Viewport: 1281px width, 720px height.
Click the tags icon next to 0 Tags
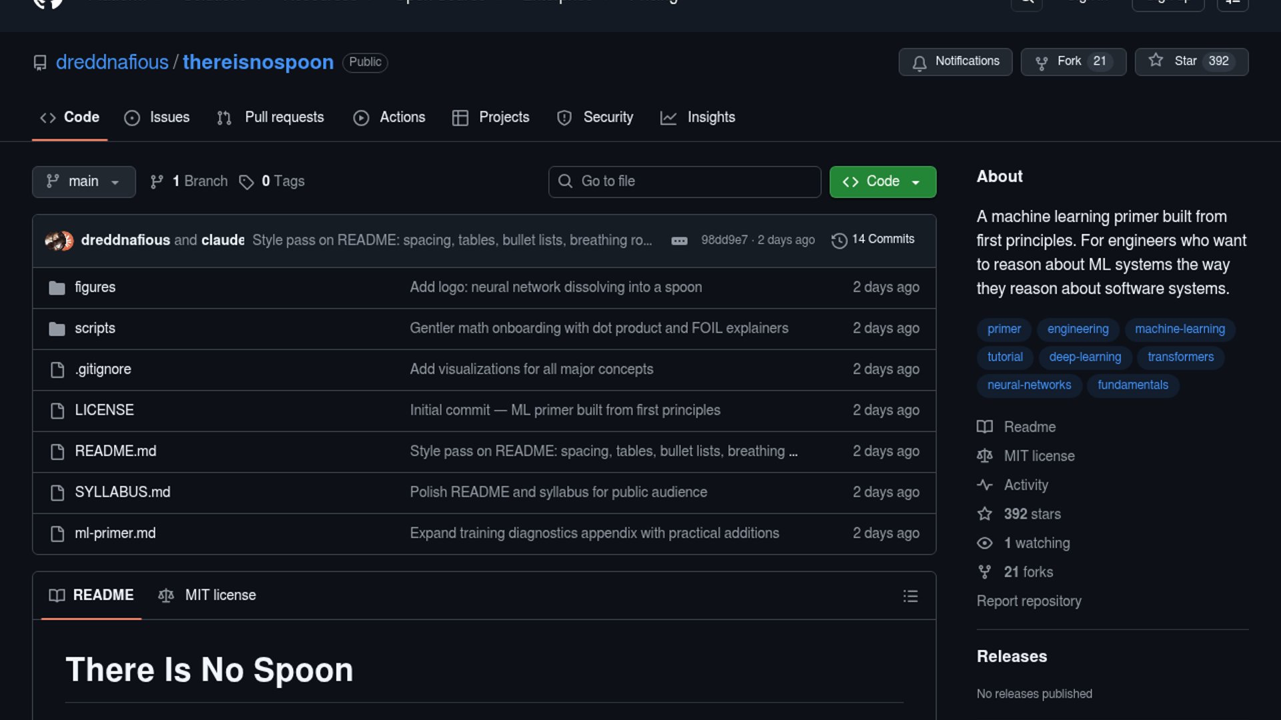[x=246, y=182]
